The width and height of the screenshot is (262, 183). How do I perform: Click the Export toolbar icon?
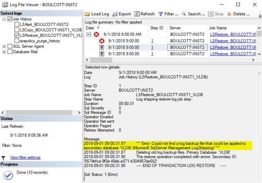pos(115,14)
